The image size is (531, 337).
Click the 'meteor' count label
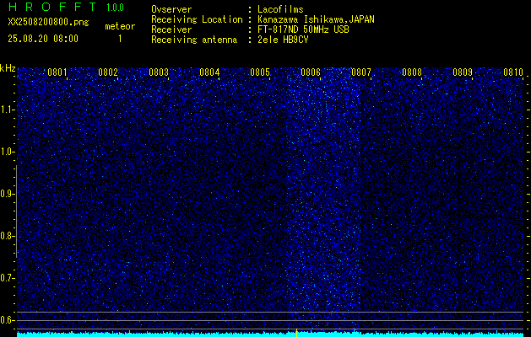coord(120,26)
